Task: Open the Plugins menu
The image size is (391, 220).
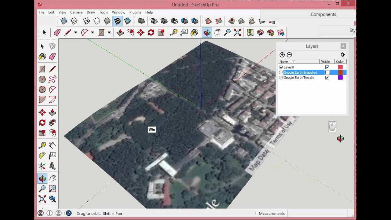Action: [135, 12]
